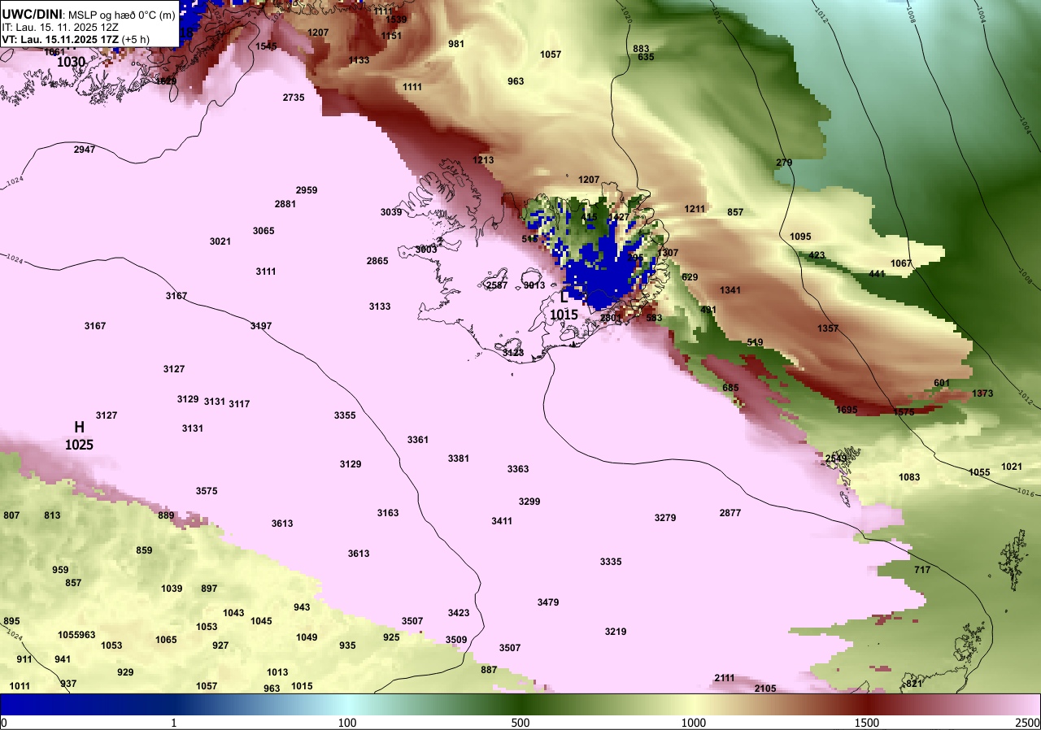
Task: Click the 423 height value
Action: 817,255
